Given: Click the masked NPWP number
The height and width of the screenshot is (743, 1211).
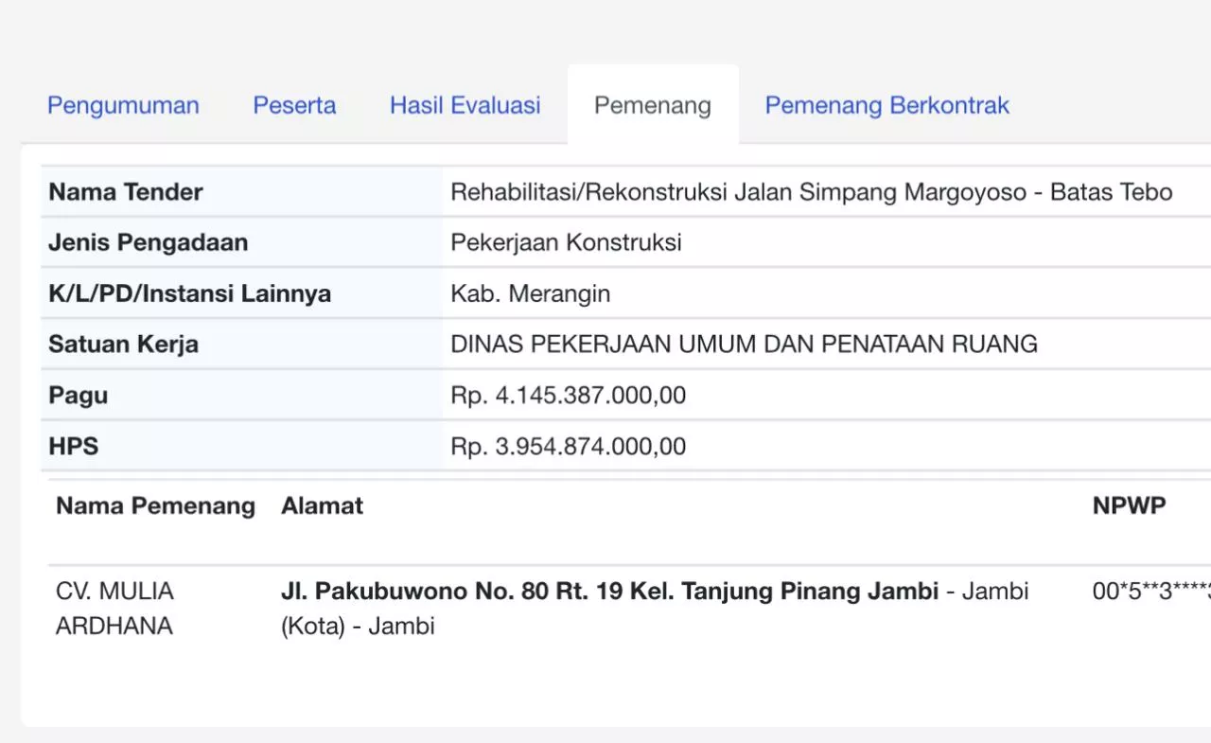Looking at the screenshot, I should coord(1150,592).
